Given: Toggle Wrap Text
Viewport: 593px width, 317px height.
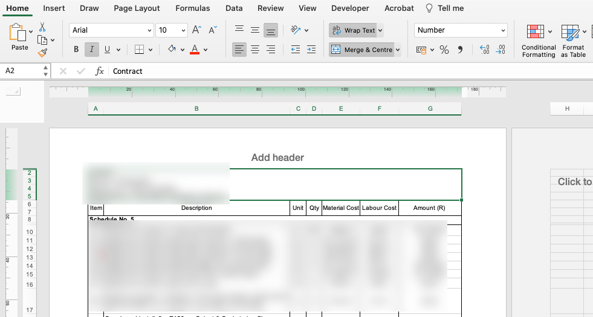Looking at the screenshot, I should (354, 30).
